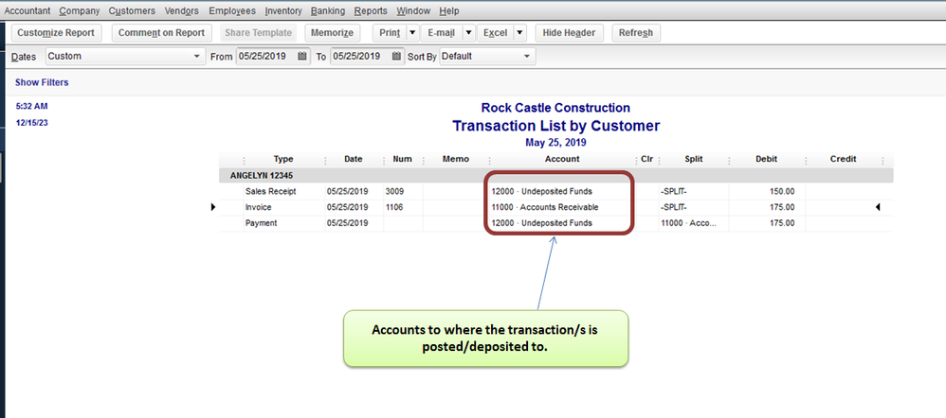Open the Window menu
946x418 pixels.
point(413,10)
